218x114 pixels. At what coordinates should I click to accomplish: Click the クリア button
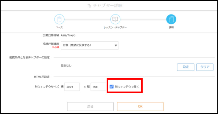tap(205, 67)
